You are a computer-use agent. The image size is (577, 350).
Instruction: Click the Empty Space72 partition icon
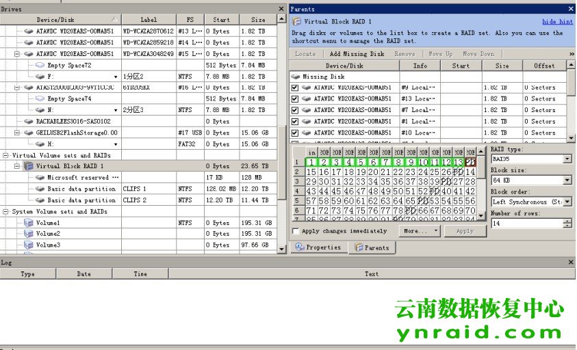(x=40, y=65)
